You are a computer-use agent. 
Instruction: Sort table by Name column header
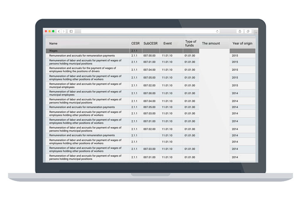click(x=53, y=43)
